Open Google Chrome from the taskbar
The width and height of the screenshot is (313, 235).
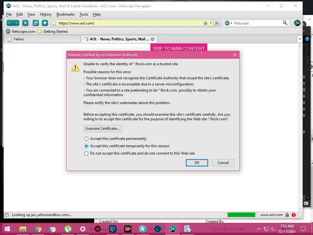[x=38, y=229]
